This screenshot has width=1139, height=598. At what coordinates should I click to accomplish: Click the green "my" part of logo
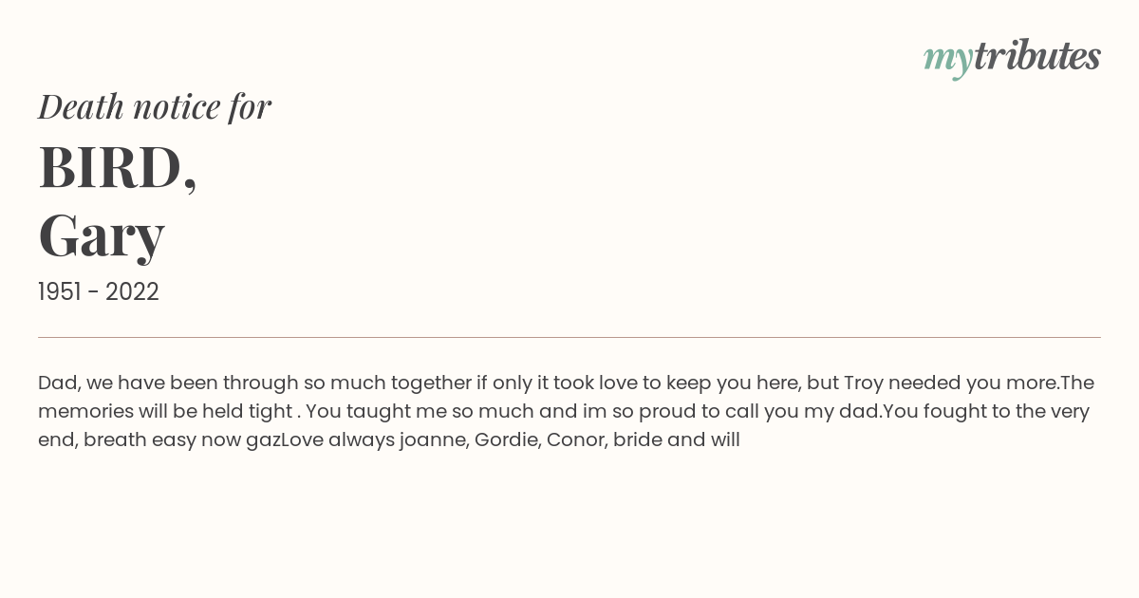[948, 61]
